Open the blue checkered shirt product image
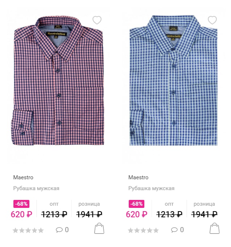 click(173, 80)
